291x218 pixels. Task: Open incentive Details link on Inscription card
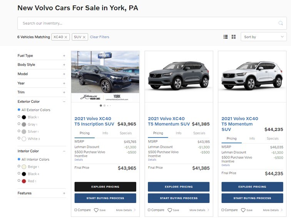(x=79, y=160)
